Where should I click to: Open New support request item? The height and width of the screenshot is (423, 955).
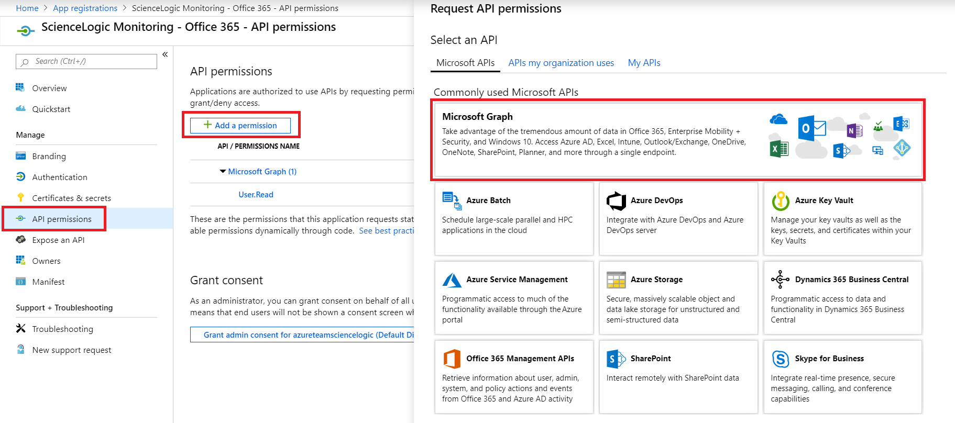72,350
